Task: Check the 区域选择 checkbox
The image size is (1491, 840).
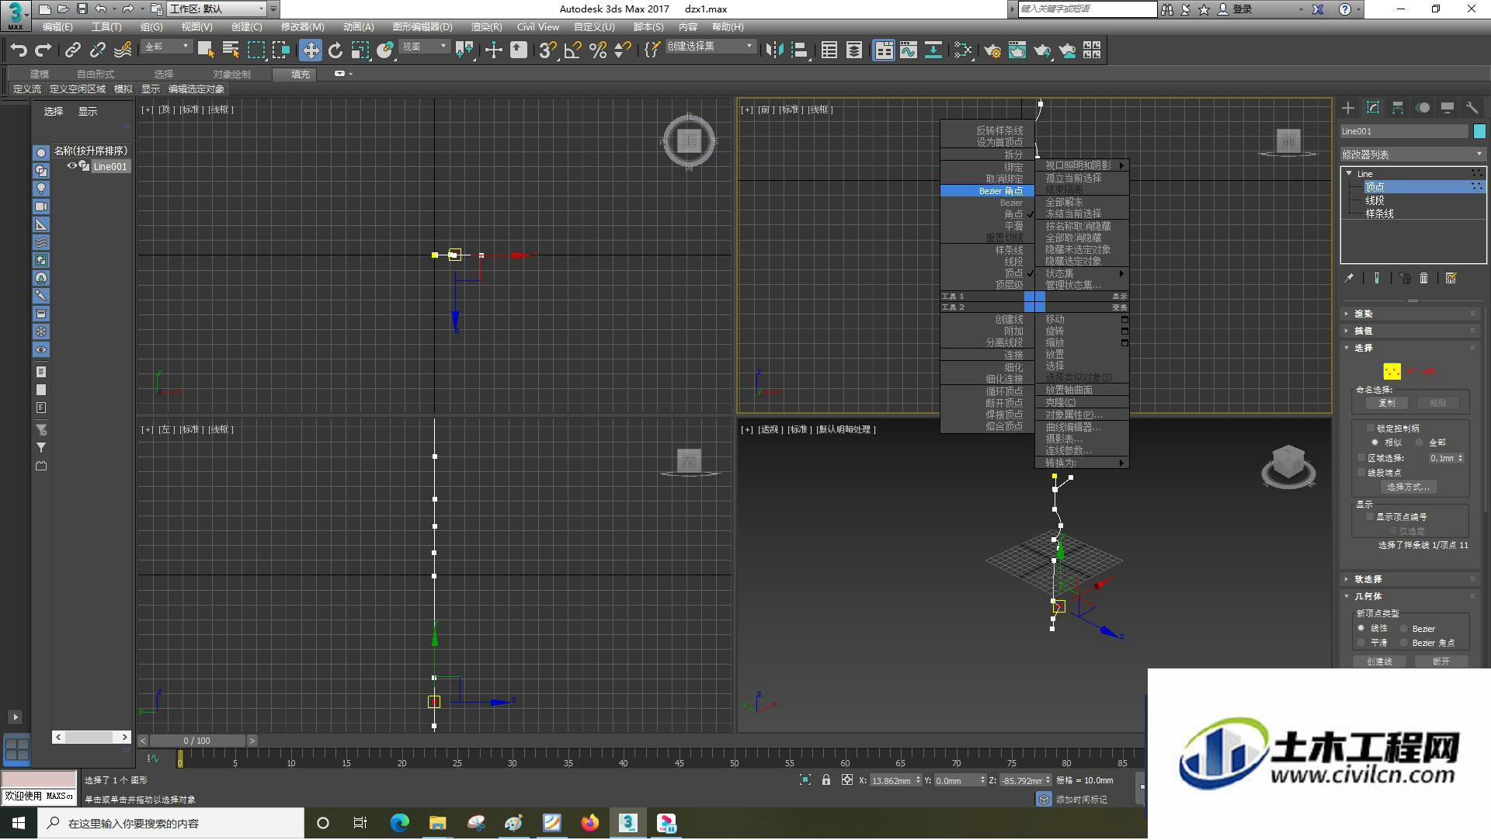Action: point(1361,458)
